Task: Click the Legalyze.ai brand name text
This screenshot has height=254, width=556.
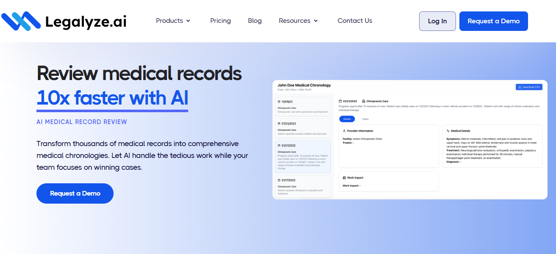Action: pos(86,21)
